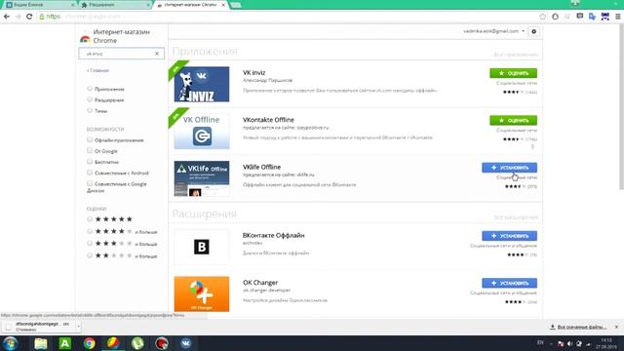Open file explorer from taskbar
624x351 pixels.
[x=41, y=343]
